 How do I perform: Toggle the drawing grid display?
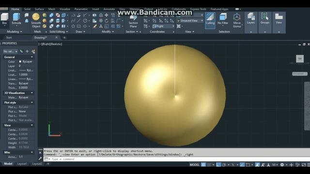coord(203,164)
